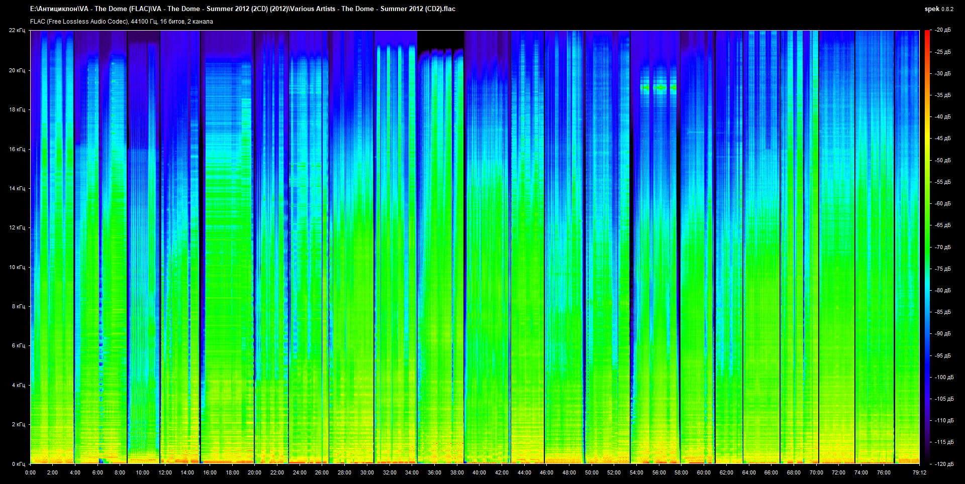Screen dimensions: 965x484
Task: Click the 40:00 time axis label
Action: click(x=479, y=472)
